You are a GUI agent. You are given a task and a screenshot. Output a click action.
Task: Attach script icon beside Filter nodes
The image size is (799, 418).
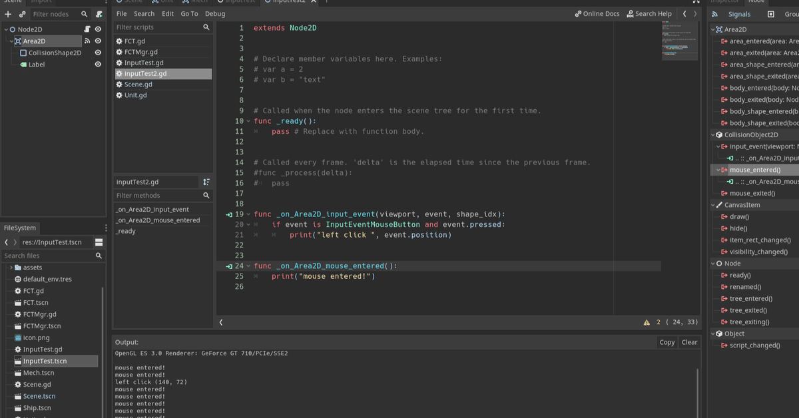pos(99,14)
